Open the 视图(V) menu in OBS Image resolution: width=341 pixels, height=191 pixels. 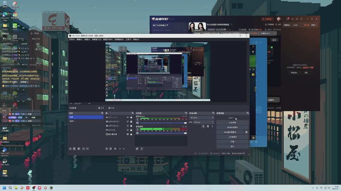(87, 39)
